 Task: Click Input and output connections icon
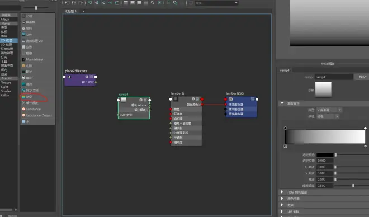click(x=74, y=3)
